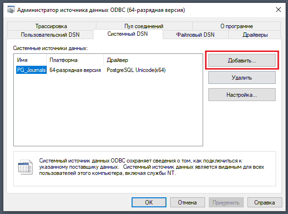This screenshot has height=214, width=288.
Task: Close the ODBC administrator window
Action: click(277, 10)
